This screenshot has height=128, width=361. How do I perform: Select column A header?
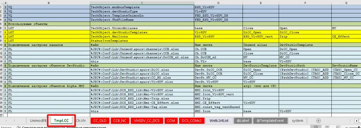click(x=6, y=2)
